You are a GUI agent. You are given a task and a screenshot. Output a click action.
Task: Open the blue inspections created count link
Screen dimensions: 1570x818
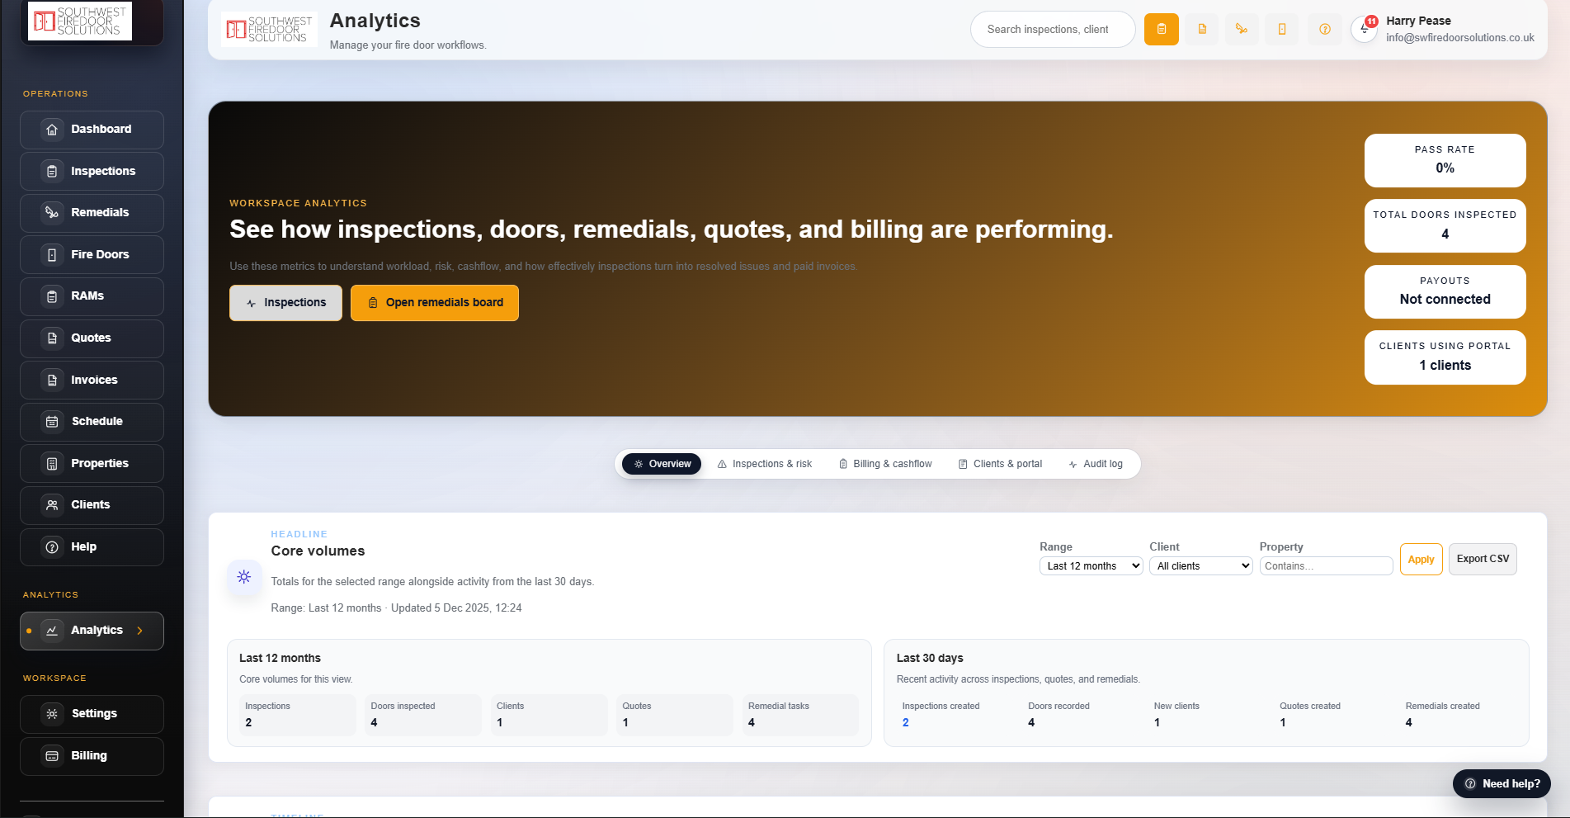point(905,721)
